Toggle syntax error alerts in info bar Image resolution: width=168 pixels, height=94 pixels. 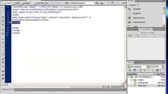pyautogui.click(x=3, y=46)
